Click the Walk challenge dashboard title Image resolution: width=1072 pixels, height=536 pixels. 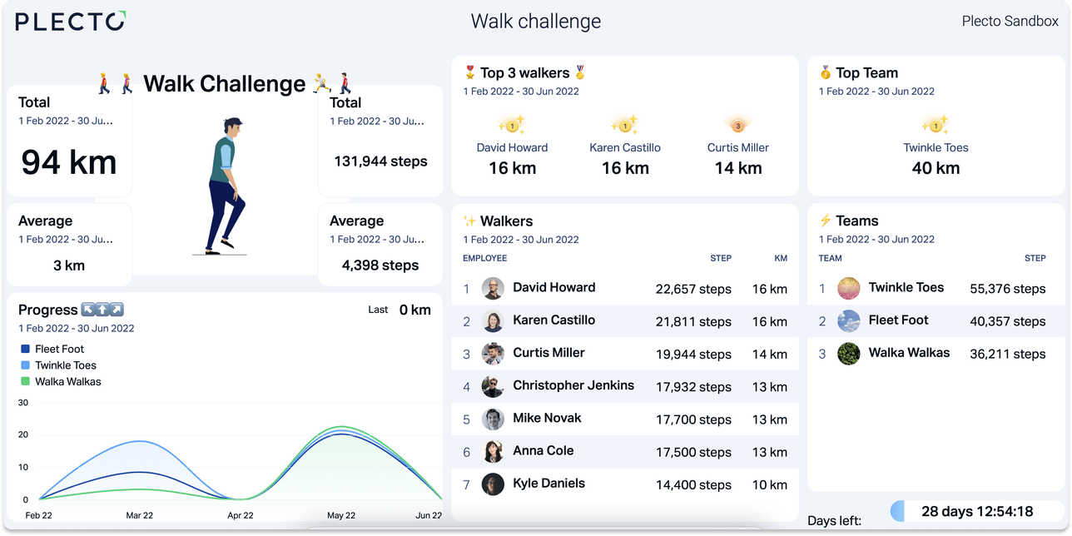[536, 21]
